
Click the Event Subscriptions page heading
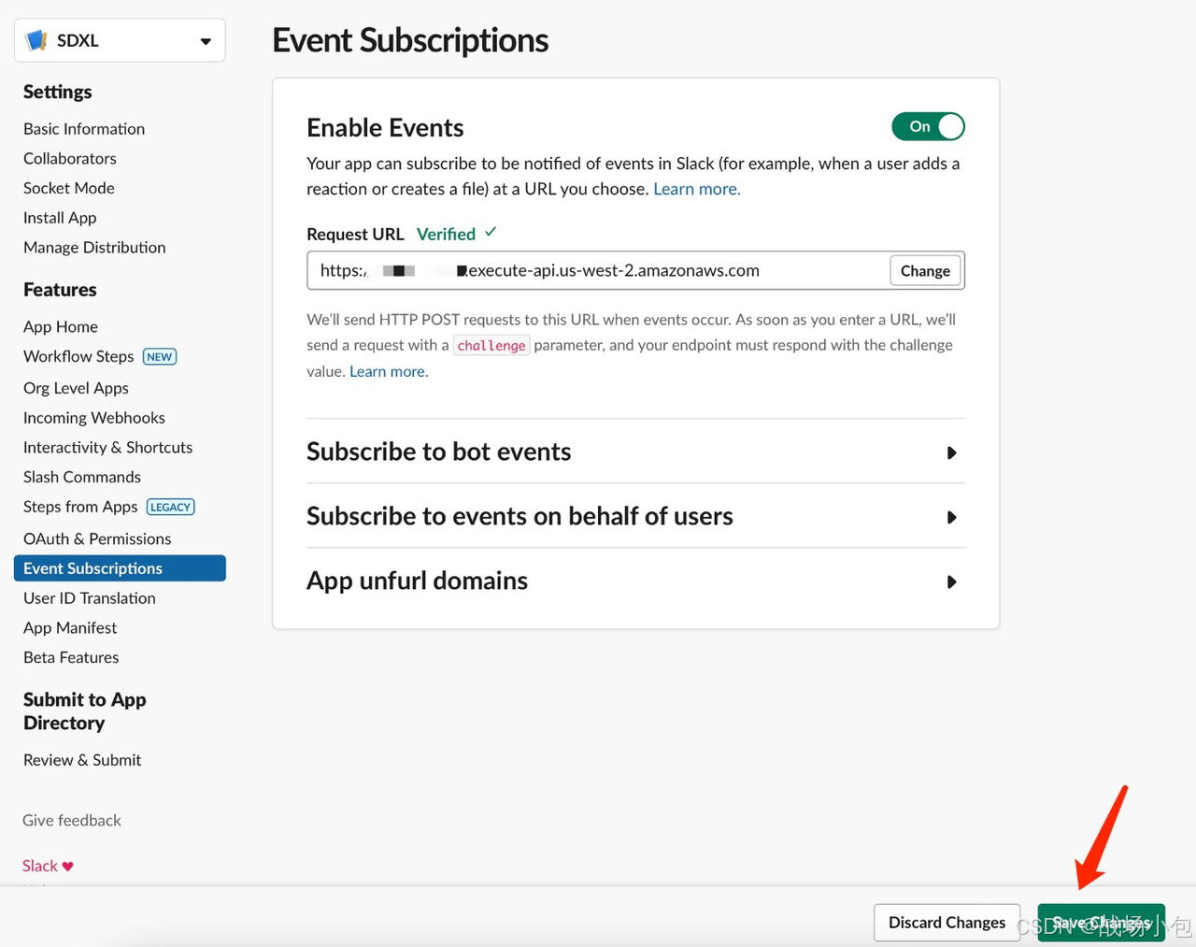[410, 40]
